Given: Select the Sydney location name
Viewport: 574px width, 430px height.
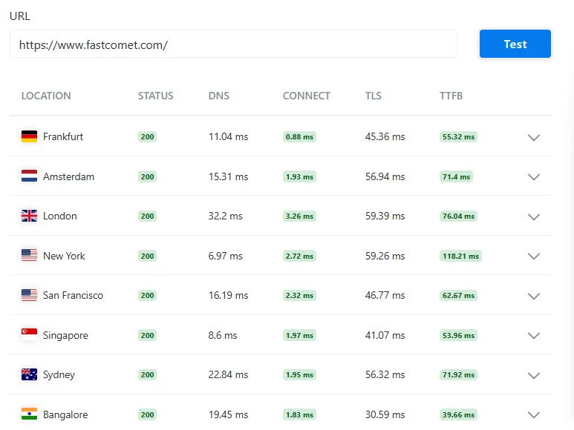Looking at the screenshot, I should [x=59, y=375].
